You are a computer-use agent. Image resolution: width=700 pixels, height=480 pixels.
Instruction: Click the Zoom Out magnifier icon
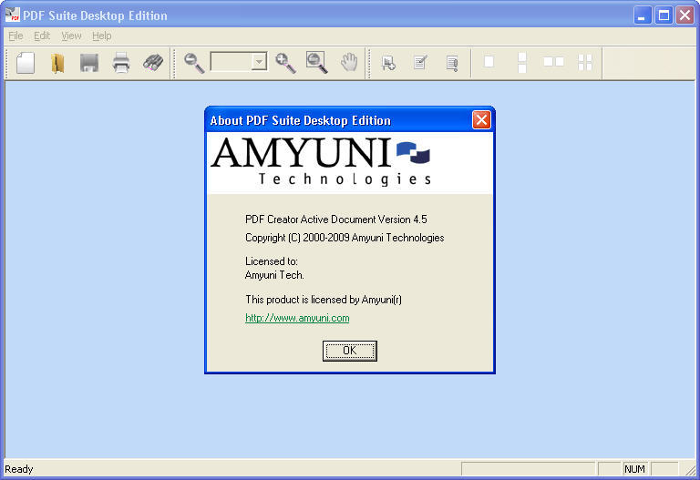click(194, 63)
